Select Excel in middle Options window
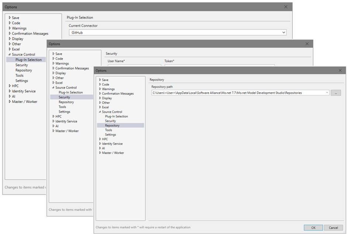Viewport: 347px width, 234px height. (x=59, y=83)
